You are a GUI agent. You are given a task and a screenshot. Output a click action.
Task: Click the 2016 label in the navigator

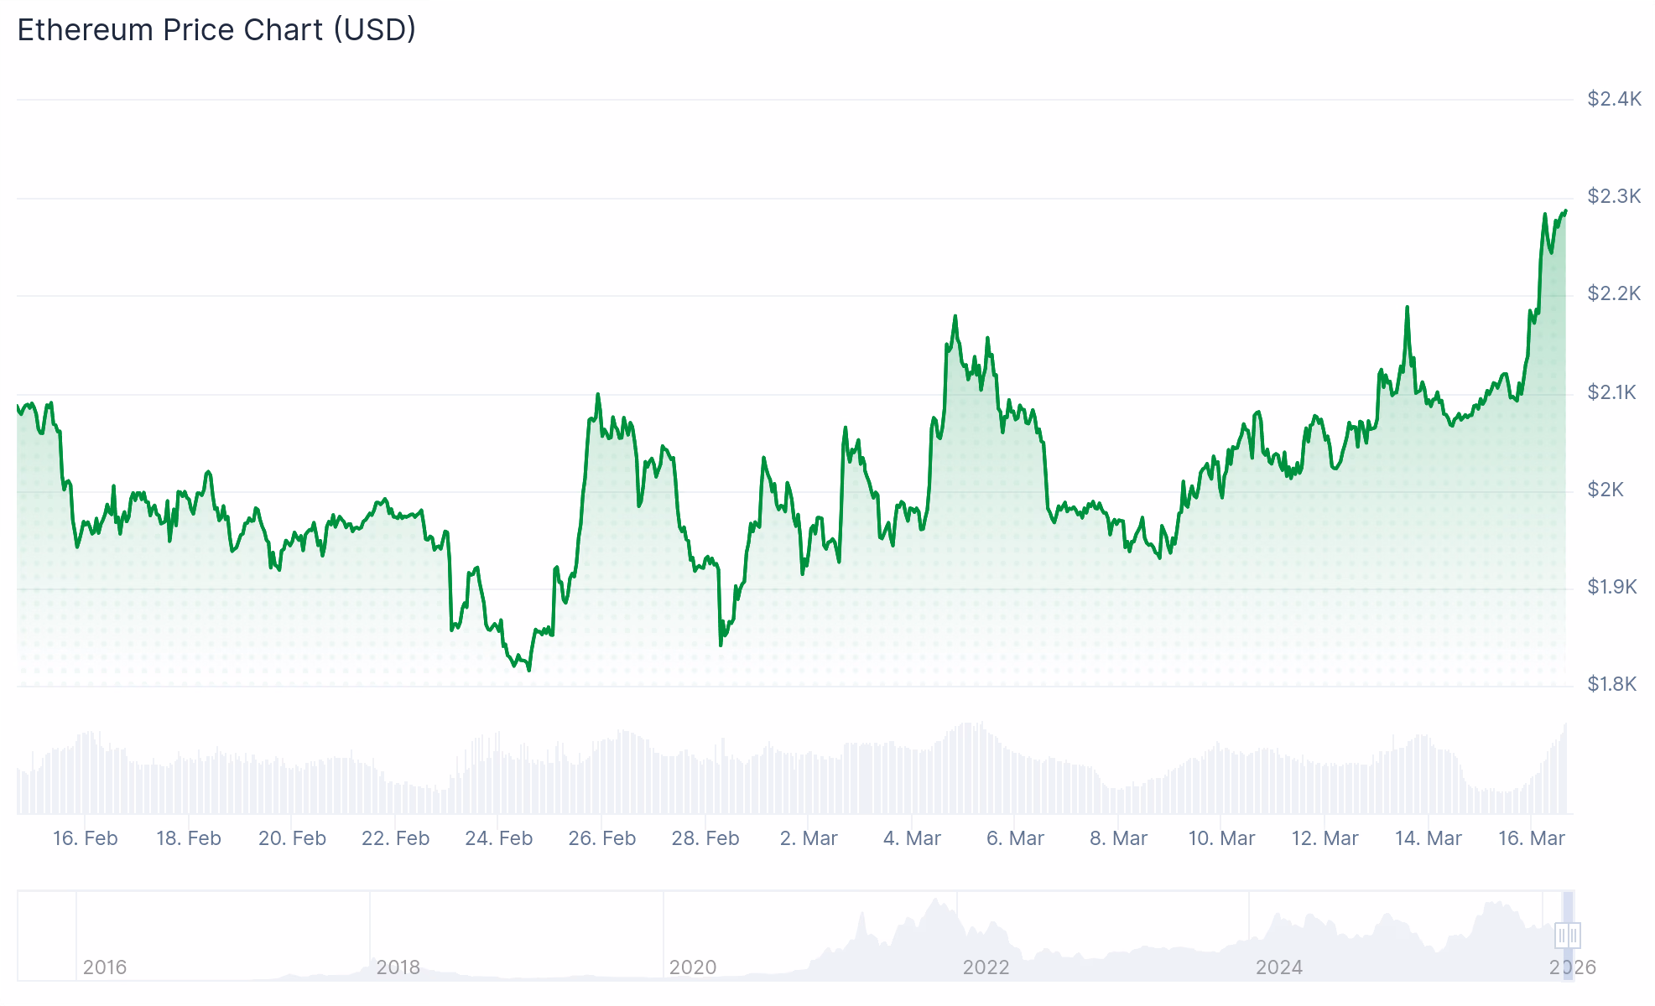pyautogui.click(x=104, y=967)
